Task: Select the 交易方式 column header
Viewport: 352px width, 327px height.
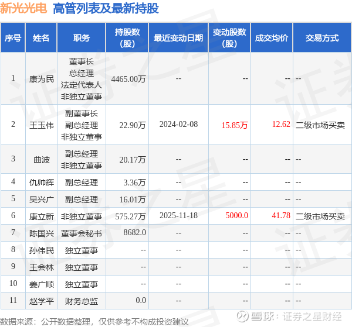Action: point(322,38)
